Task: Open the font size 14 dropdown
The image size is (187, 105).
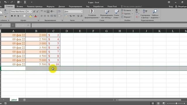Action: (31, 12)
